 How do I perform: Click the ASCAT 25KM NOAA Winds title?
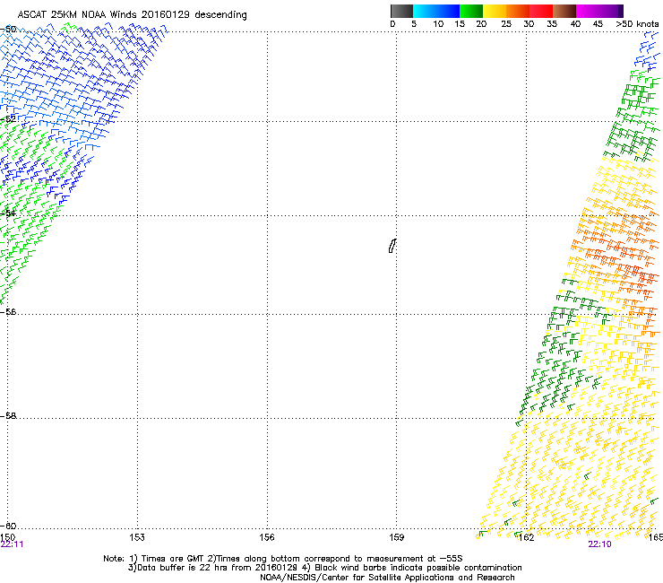(x=132, y=15)
